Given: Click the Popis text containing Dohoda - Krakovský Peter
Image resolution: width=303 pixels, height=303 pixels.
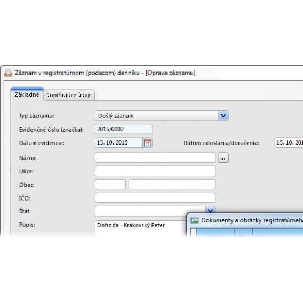Looking at the screenshot, I should click(131, 225).
